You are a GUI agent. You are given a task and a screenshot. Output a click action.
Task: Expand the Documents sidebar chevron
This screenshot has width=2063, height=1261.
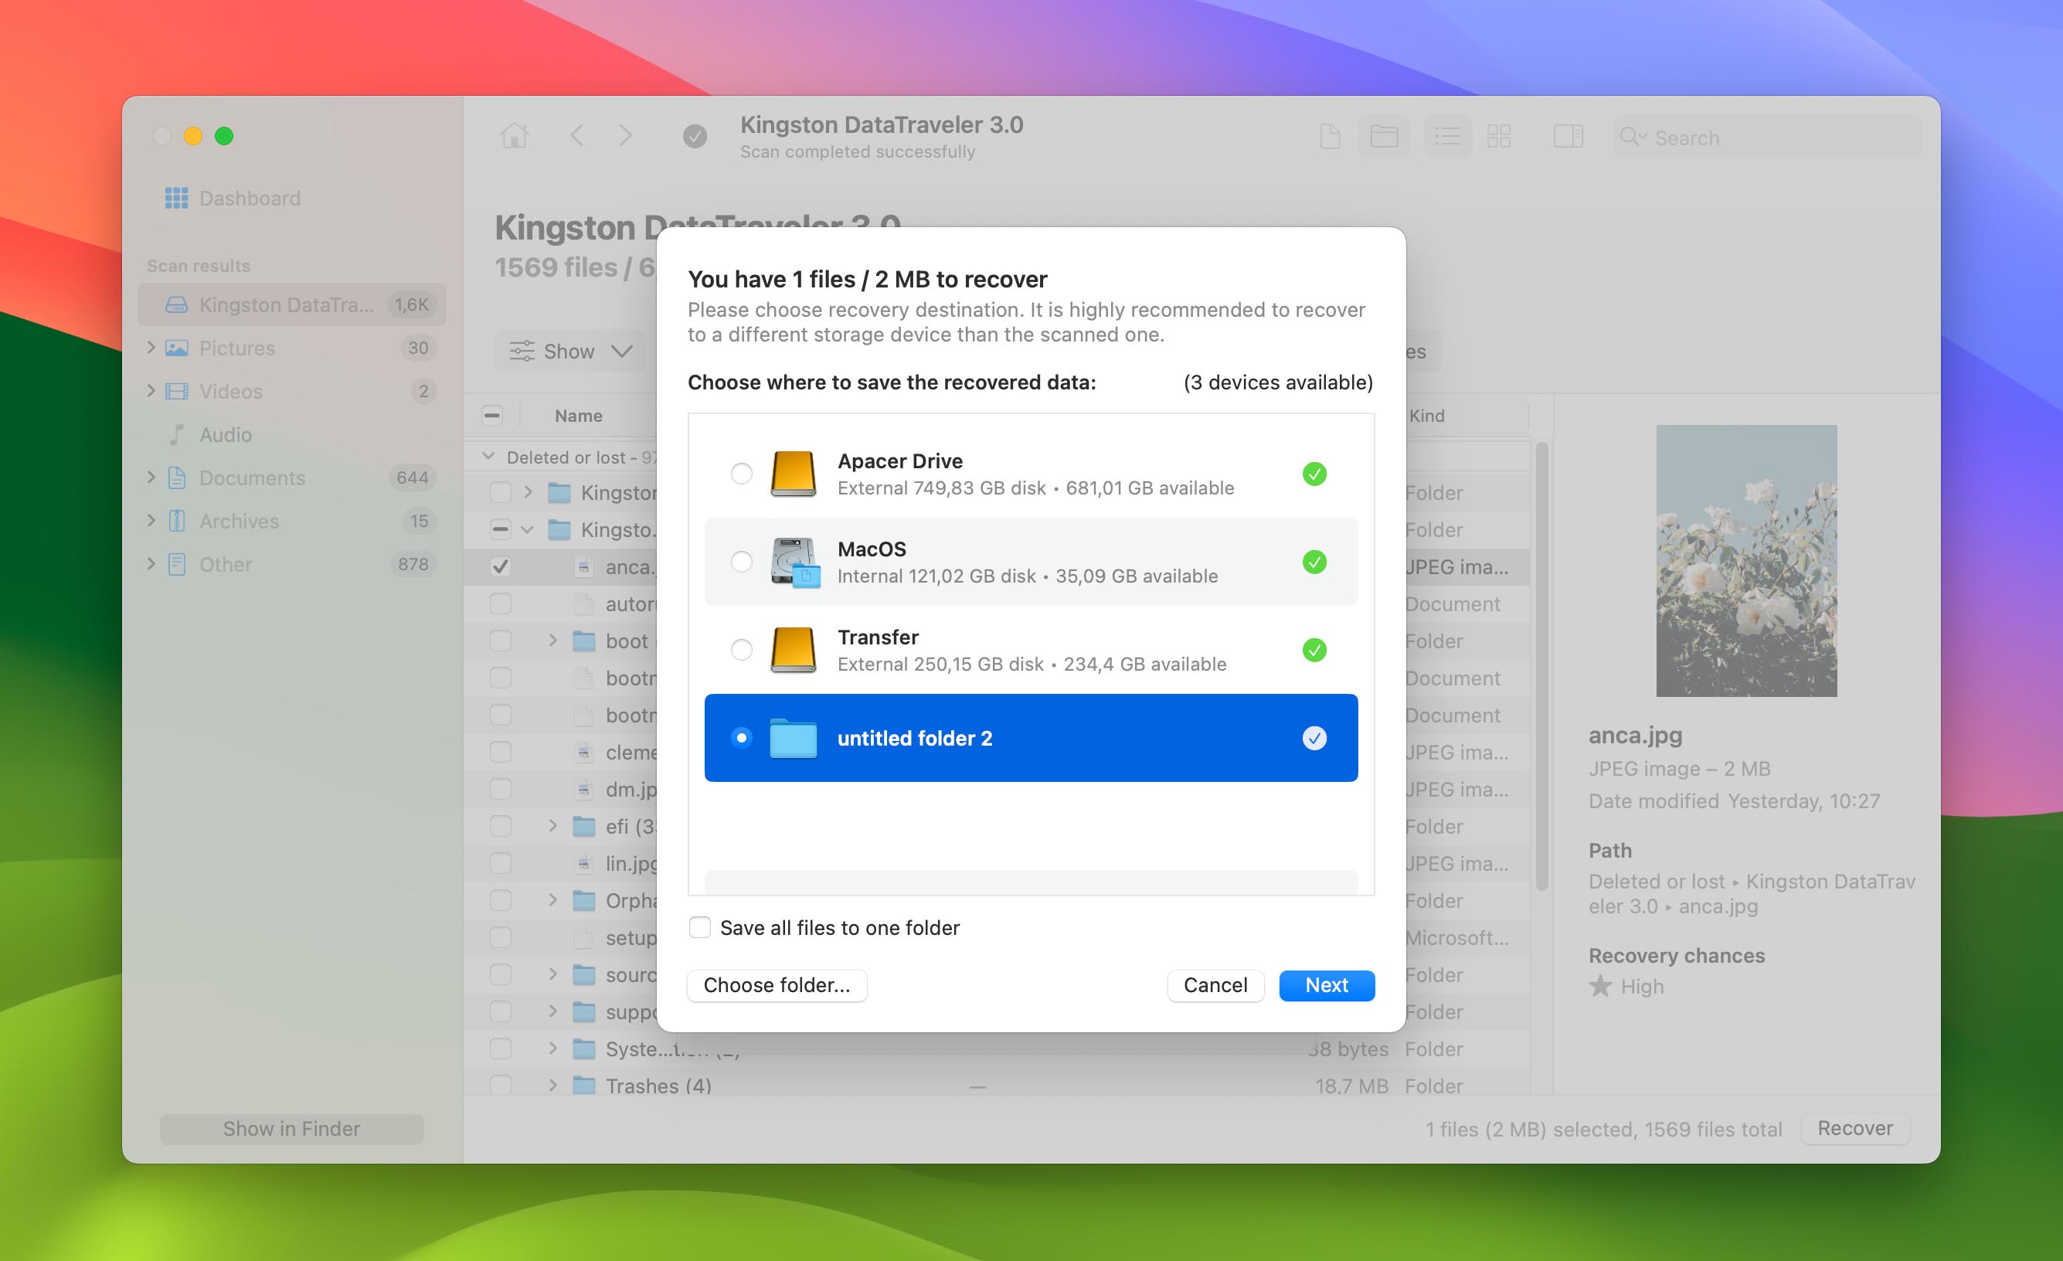(151, 478)
